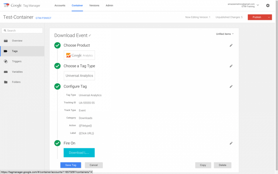Expand the Publish button dropdown arrow
The width and height of the screenshot is (278, 174).
click(269, 17)
